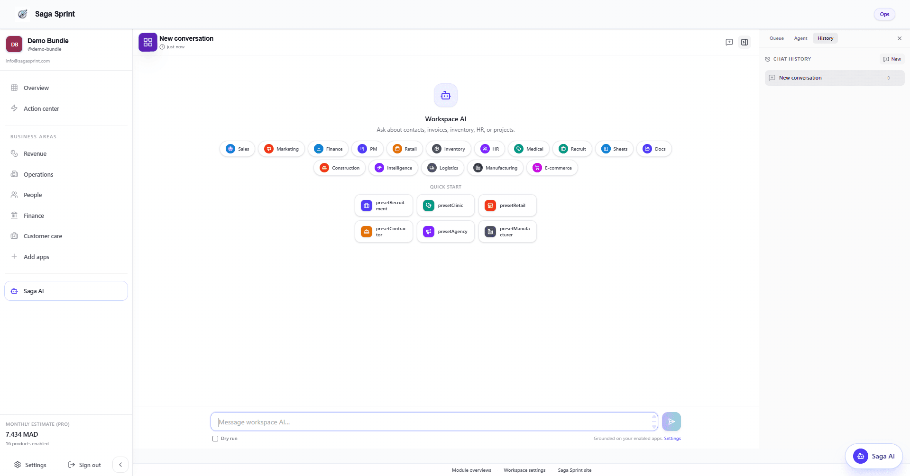Toggle the side panel icon in header
Viewport: 910px width, 476px height.
pos(745,42)
